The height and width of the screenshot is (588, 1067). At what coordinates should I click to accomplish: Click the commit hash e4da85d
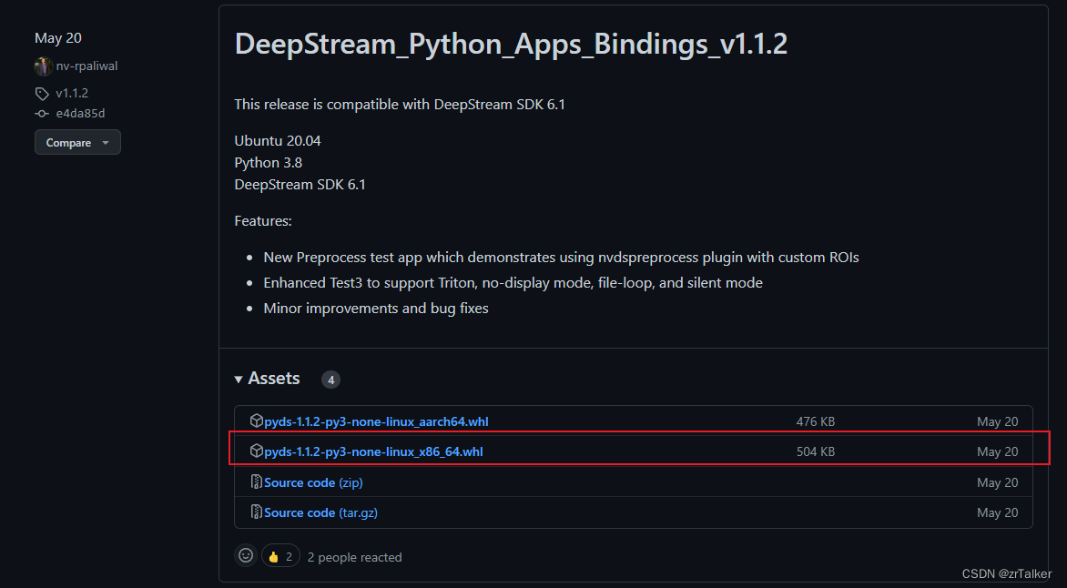point(82,113)
